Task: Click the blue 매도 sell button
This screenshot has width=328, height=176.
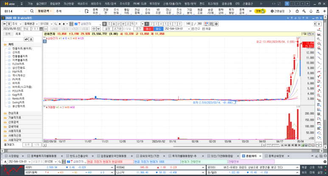Action: tap(158, 29)
